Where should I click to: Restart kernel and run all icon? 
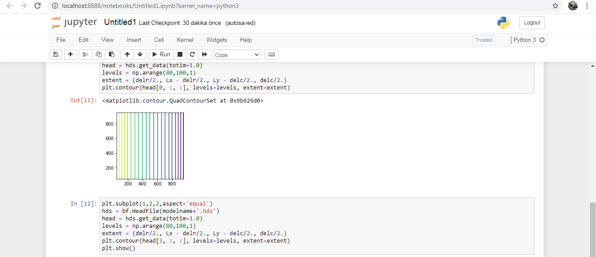(204, 55)
